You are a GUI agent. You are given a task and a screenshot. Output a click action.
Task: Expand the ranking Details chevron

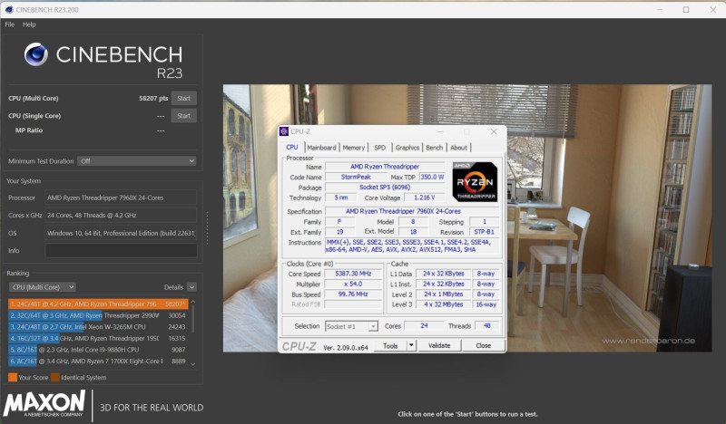[x=192, y=287]
